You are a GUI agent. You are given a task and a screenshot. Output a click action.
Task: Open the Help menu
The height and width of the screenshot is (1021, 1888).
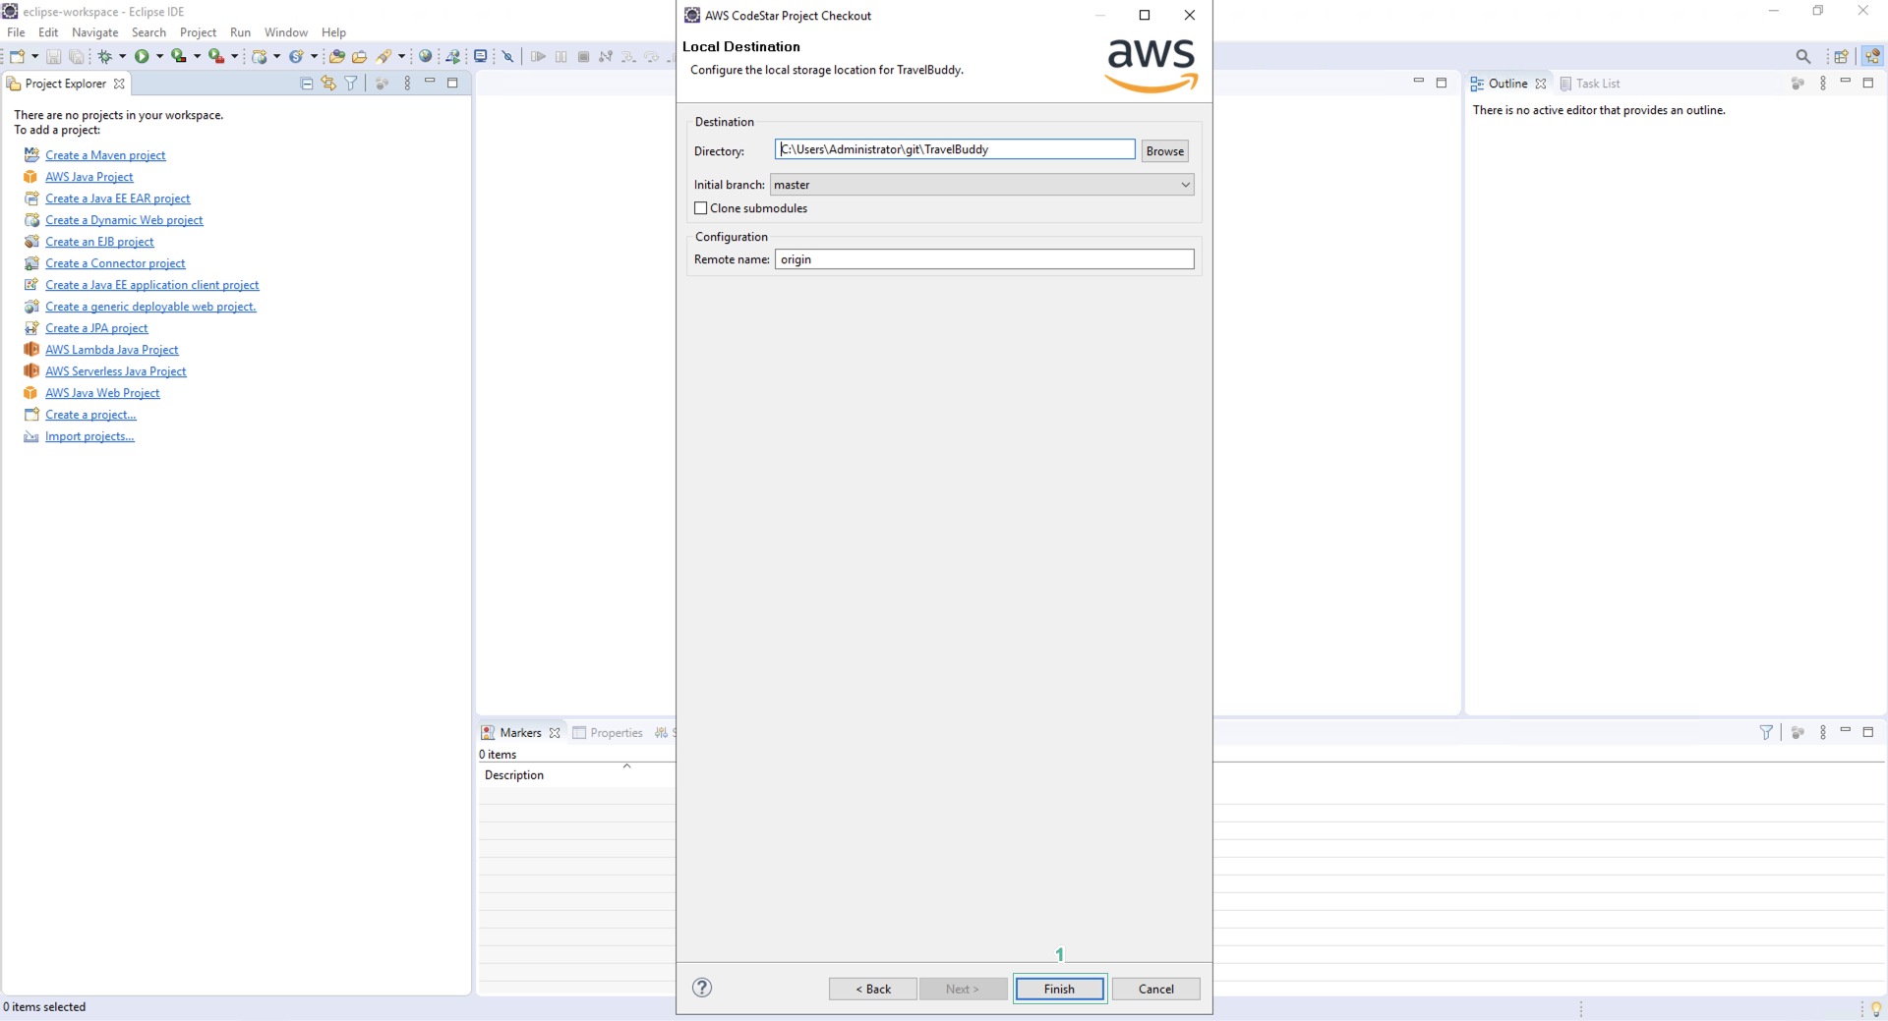(333, 32)
